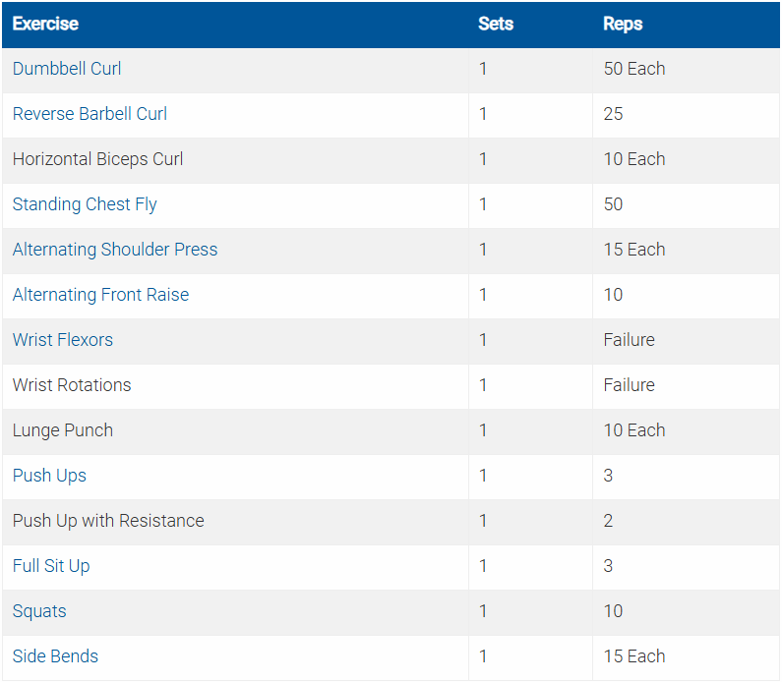
Task: Click the 15 Each reps cell for Side Bends
Action: (634, 656)
